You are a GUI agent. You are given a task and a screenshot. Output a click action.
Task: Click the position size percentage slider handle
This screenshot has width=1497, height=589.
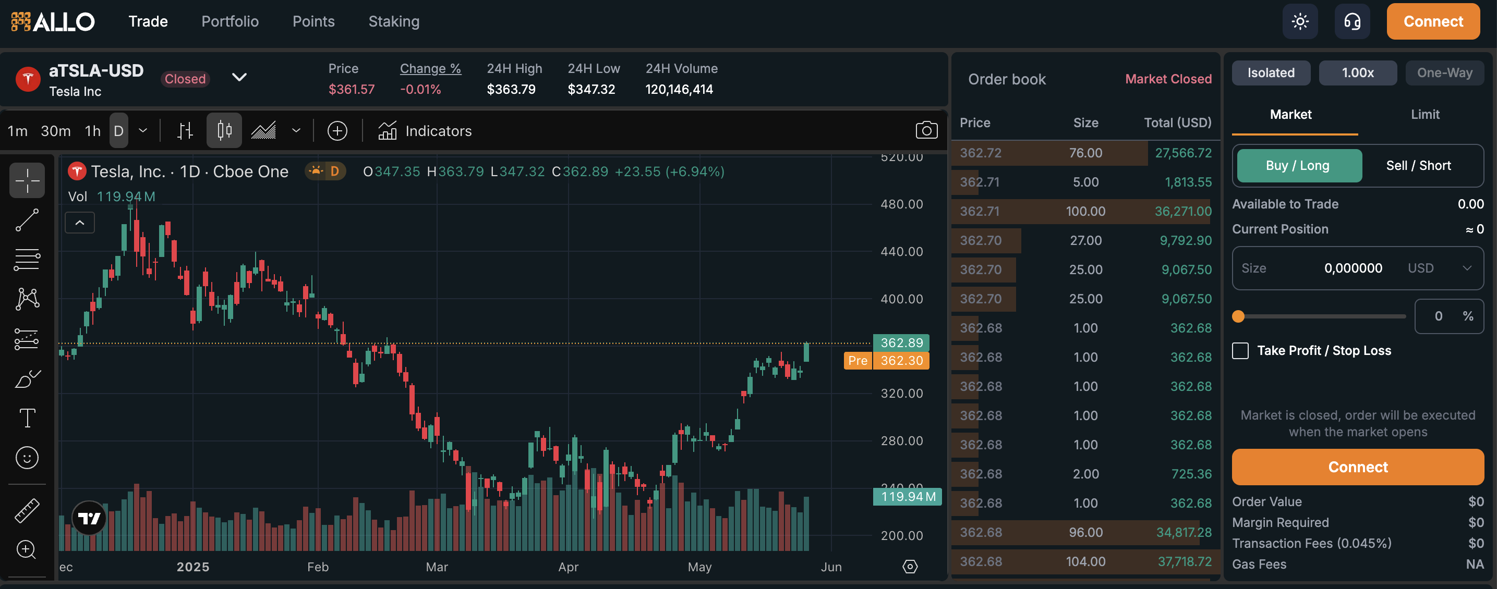1238,316
